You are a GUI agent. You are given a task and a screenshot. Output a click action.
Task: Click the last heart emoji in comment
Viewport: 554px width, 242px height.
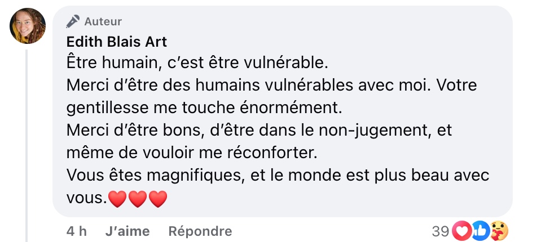pos(158,199)
